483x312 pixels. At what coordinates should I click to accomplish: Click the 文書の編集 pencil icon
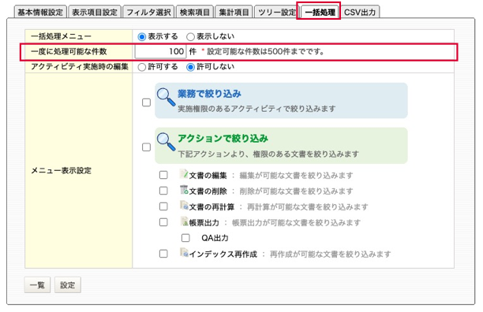coord(184,174)
